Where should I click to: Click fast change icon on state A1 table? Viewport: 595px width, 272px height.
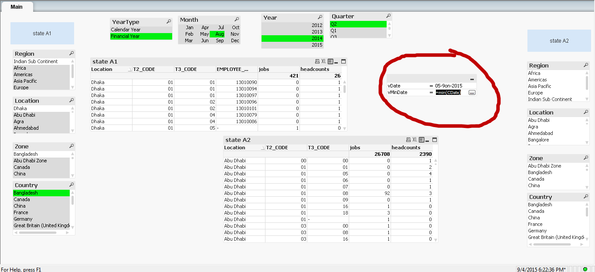(x=330, y=61)
